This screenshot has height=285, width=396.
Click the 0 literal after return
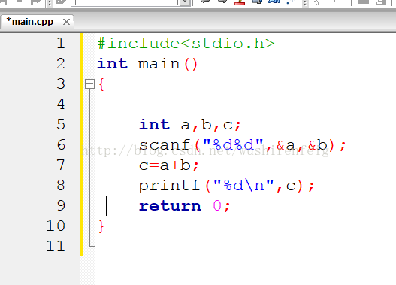(217, 205)
